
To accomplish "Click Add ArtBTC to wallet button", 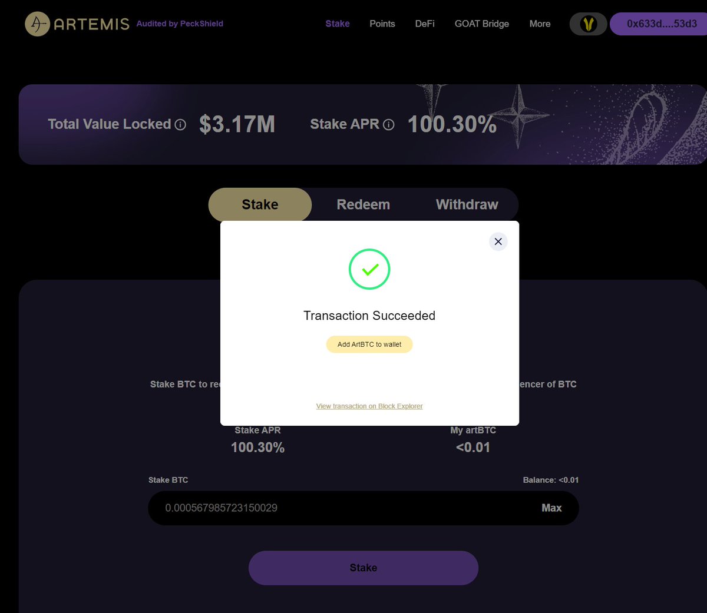I will pyautogui.click(x=369, y=344).
